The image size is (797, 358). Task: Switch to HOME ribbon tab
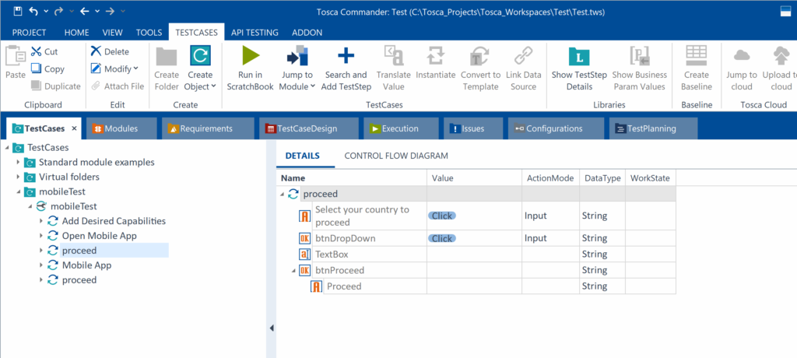pyautogui.click(x=77, y=33)
